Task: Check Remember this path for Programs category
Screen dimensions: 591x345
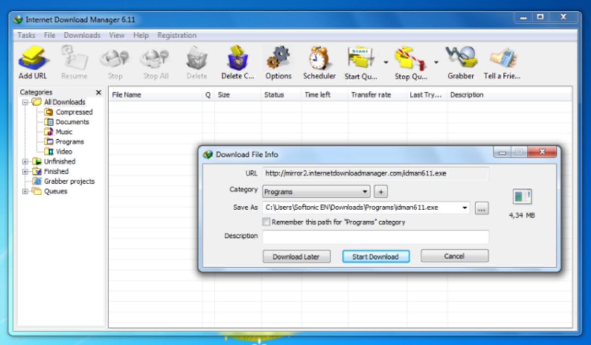Action: point(266,222)
